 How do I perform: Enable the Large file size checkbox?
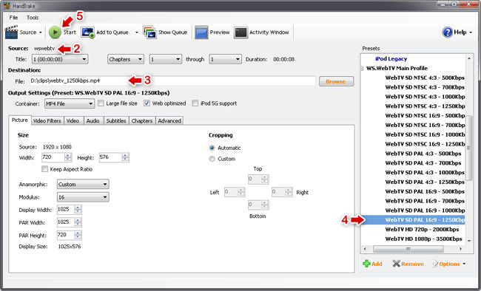pos(101,103)
